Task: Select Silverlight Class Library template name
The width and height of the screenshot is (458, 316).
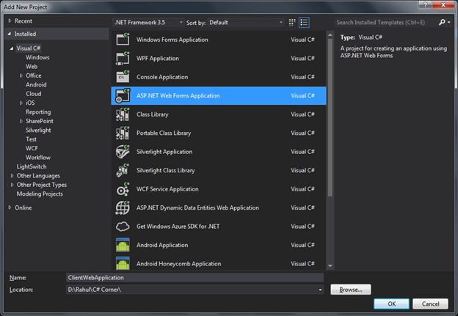Action: click(x=165, y=170)
